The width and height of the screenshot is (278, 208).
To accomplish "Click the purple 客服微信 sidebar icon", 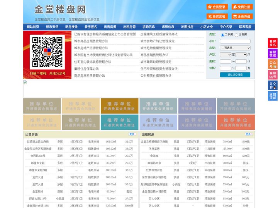I will [273, 54].
